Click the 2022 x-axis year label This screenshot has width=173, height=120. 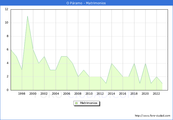coord(156,94)
